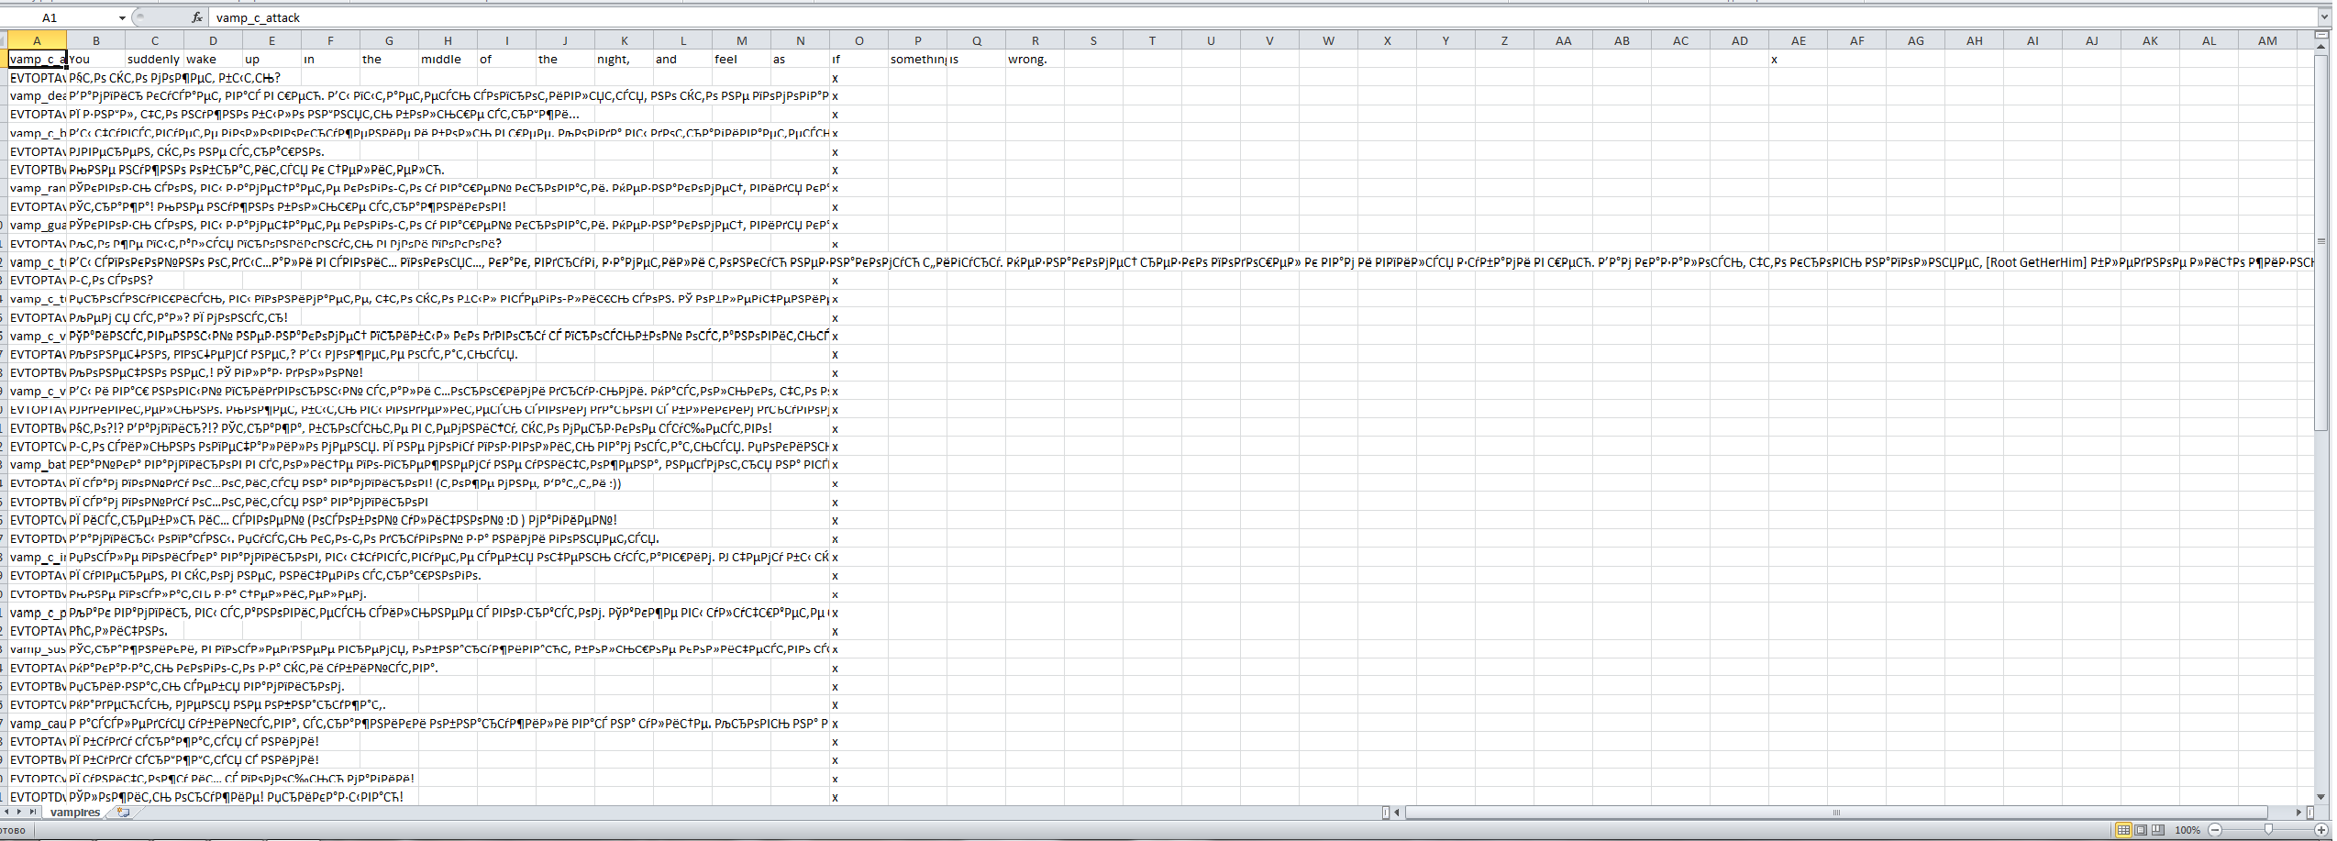Insert a new worksheet with the tab icon
Screen dimensions: 2337x841
click(123, 813)
